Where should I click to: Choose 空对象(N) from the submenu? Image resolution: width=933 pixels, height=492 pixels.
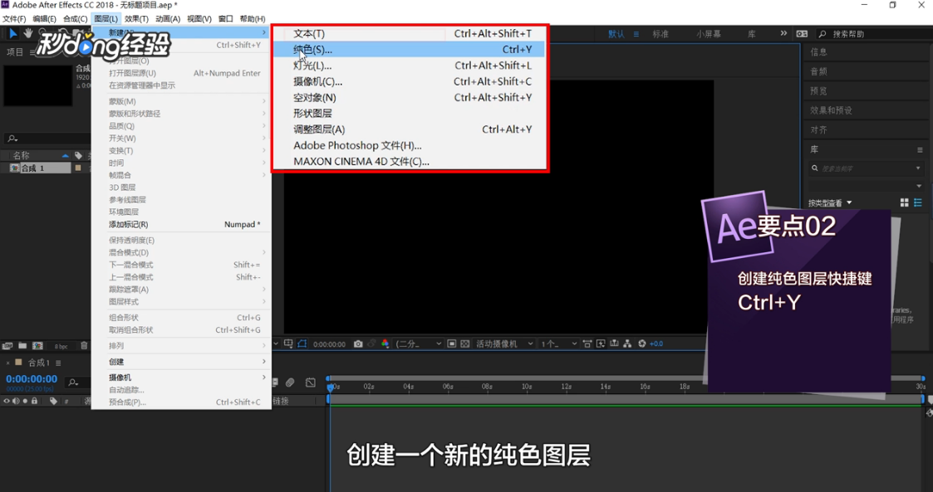[x=410, y=97]
